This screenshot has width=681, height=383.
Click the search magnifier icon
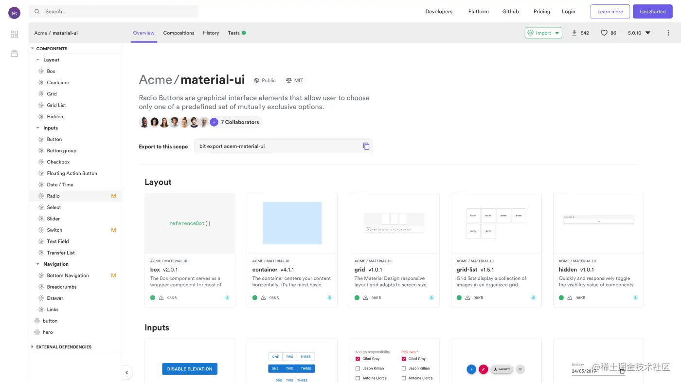37,11
